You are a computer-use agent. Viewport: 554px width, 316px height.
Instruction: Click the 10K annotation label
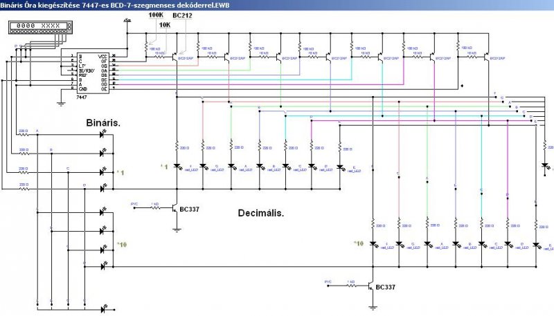(165, 25)
